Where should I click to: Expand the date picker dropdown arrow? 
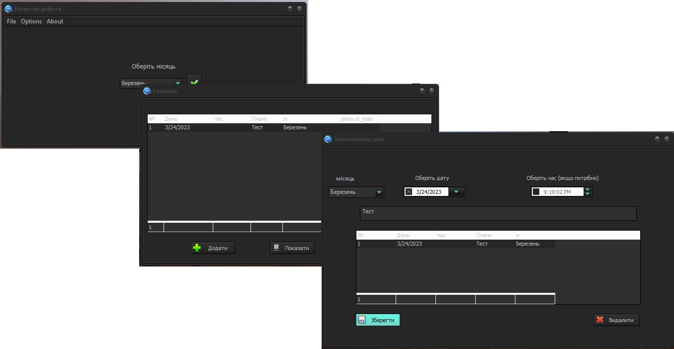pyautogui.click(x=456, y=192)
